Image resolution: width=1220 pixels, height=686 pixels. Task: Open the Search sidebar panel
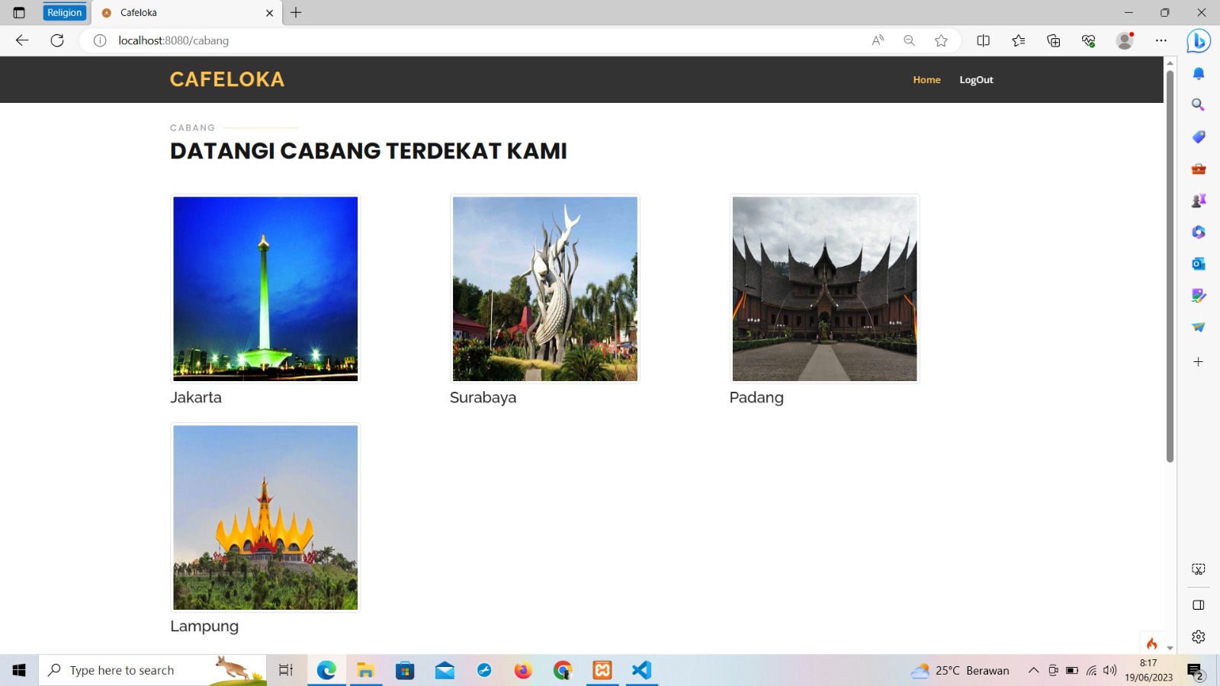pyautogui.click(x=1198, y=104)
